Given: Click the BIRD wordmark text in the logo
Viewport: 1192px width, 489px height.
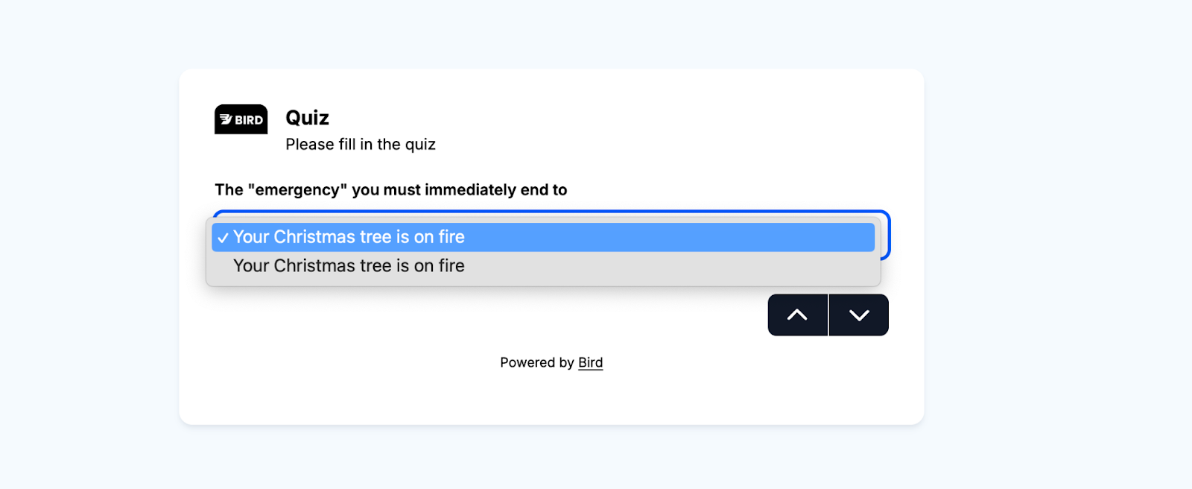Looking at the screenshot, I should tap(249, 120).
